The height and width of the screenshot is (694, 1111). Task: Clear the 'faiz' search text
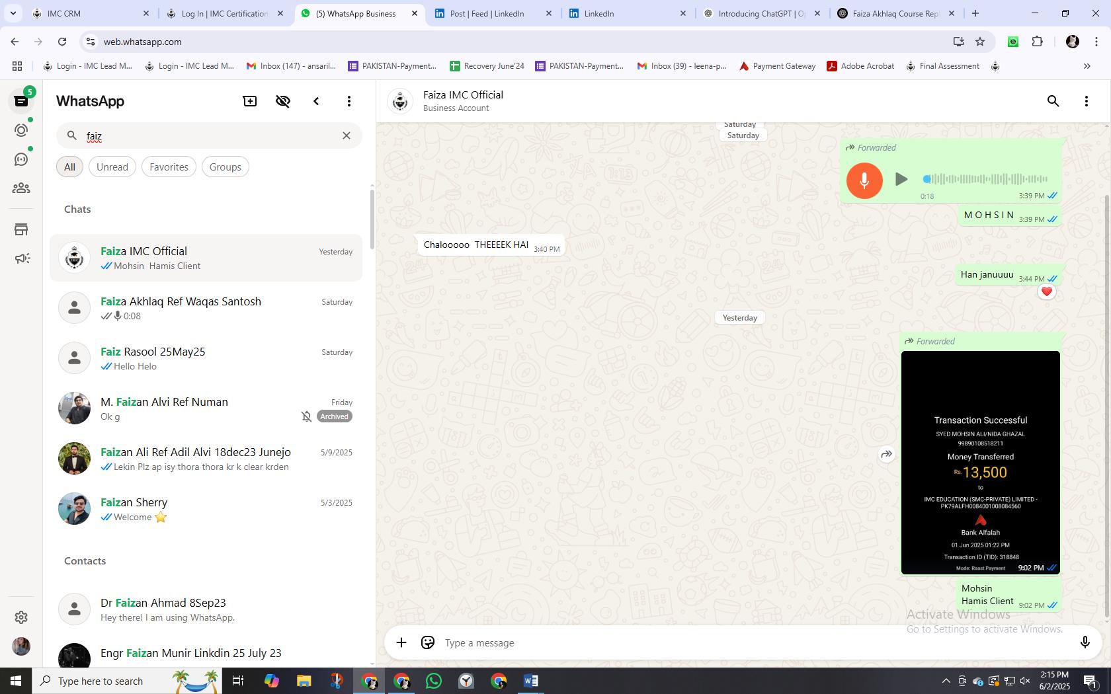pos(347,135)
